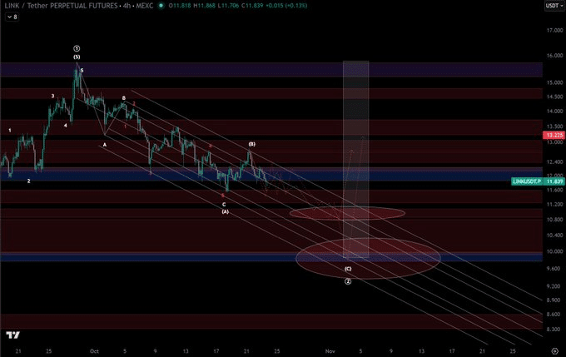Click the LINKUSDT.P 11.839 price label
The image size is (566, 357).
click(x=539, y=181)
